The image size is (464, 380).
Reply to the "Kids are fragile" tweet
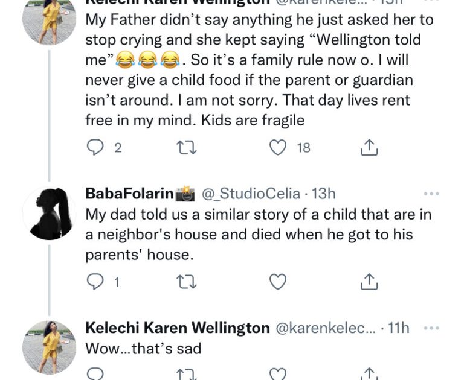pyautogui.click(x=95, y=148)
